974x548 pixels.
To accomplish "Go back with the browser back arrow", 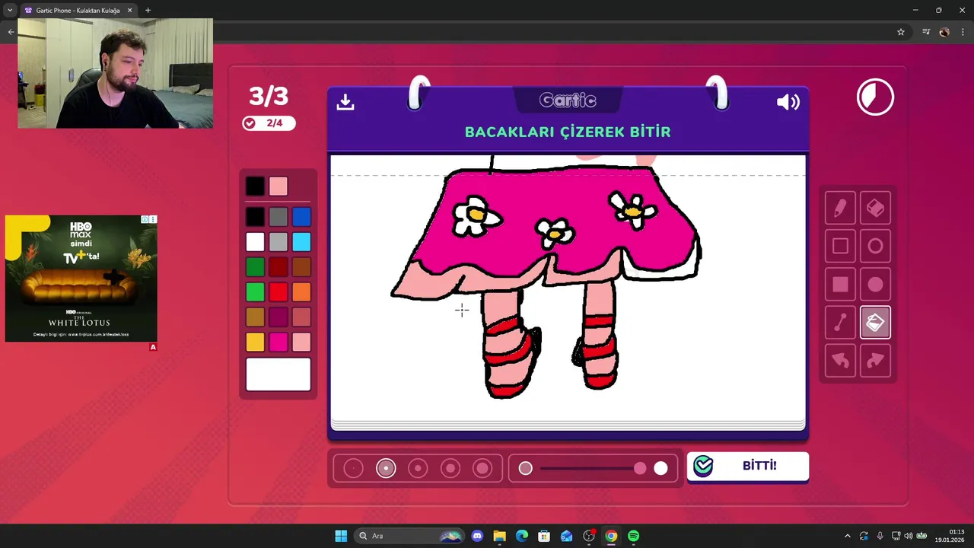I will (x=11, y=32).
